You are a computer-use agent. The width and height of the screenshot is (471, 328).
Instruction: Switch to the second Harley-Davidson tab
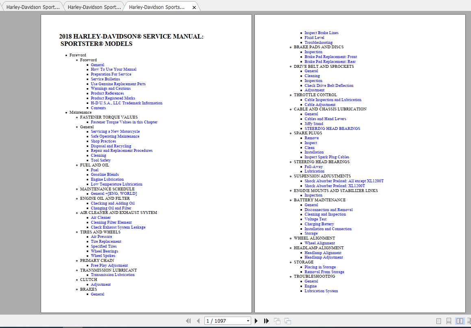click(x=94, y=7)
